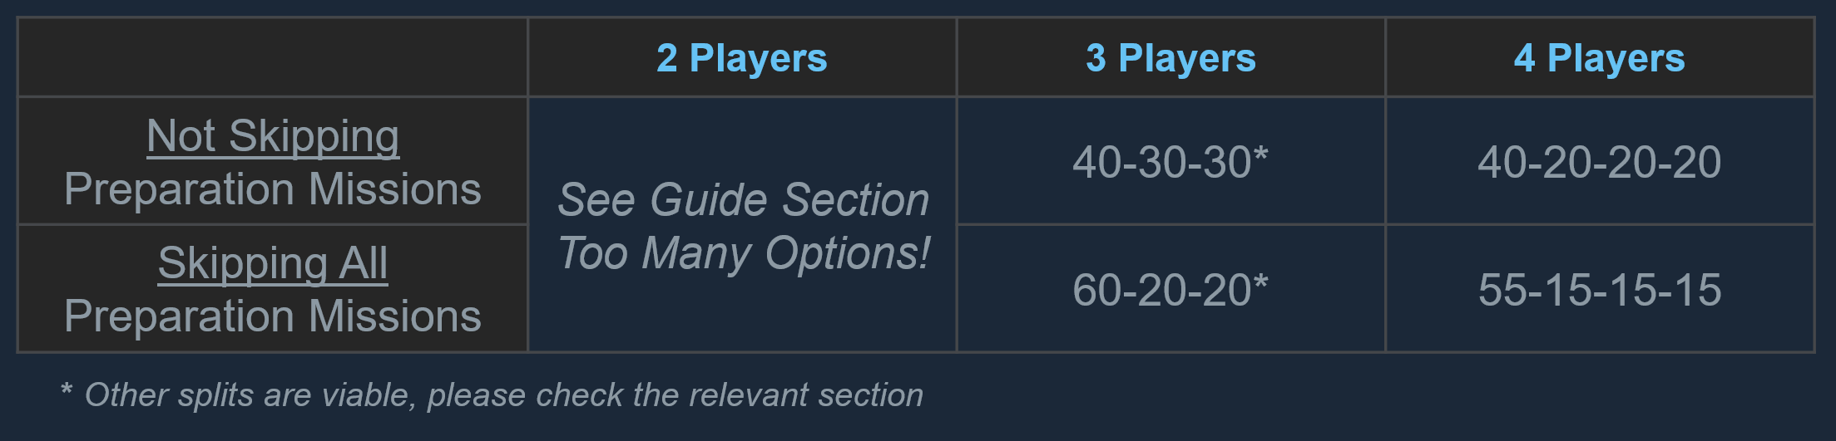The width and height of the screenshot is (1836, 441).
Task: Open the underlined "Not Skipping" link
Action: [273, 136]
